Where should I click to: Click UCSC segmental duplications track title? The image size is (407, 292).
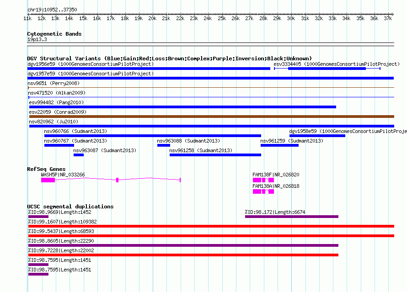tap(70, 207)
